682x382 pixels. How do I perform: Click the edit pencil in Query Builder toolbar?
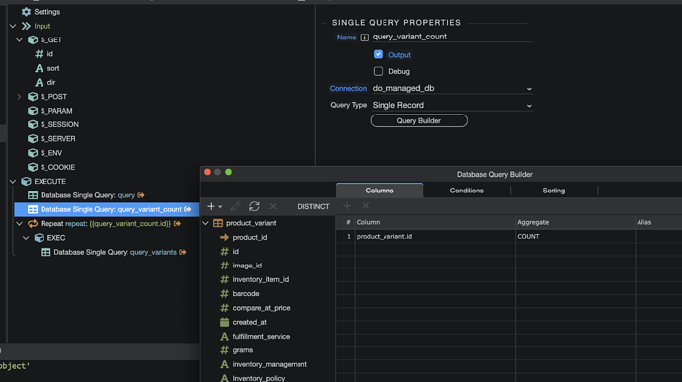pyautogui.click(x=235, y=206)
